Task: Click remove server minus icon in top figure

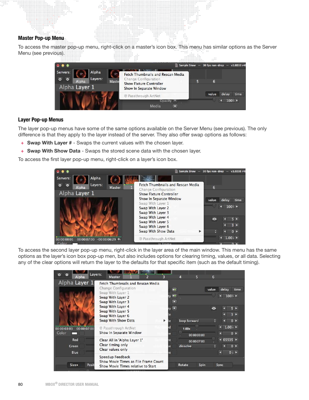Action: (67, 79)
